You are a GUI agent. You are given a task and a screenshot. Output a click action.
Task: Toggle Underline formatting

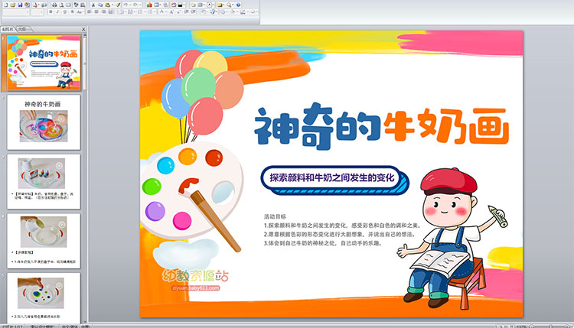point(65,11)
